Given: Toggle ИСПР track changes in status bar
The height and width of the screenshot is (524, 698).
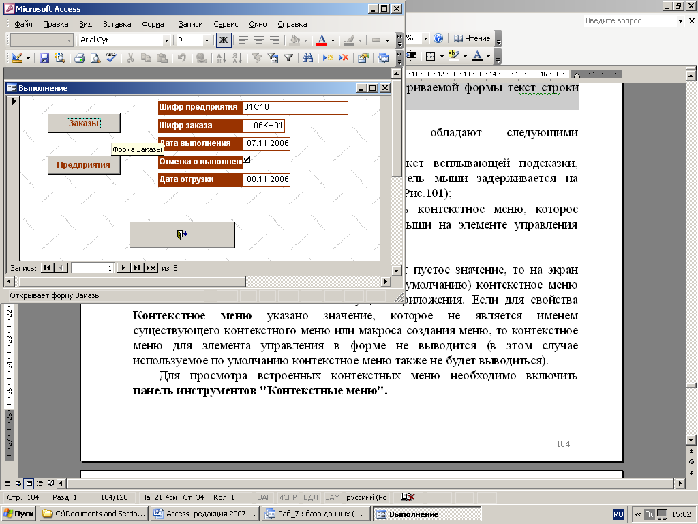Looking at the screenshot, I should 287,497.
